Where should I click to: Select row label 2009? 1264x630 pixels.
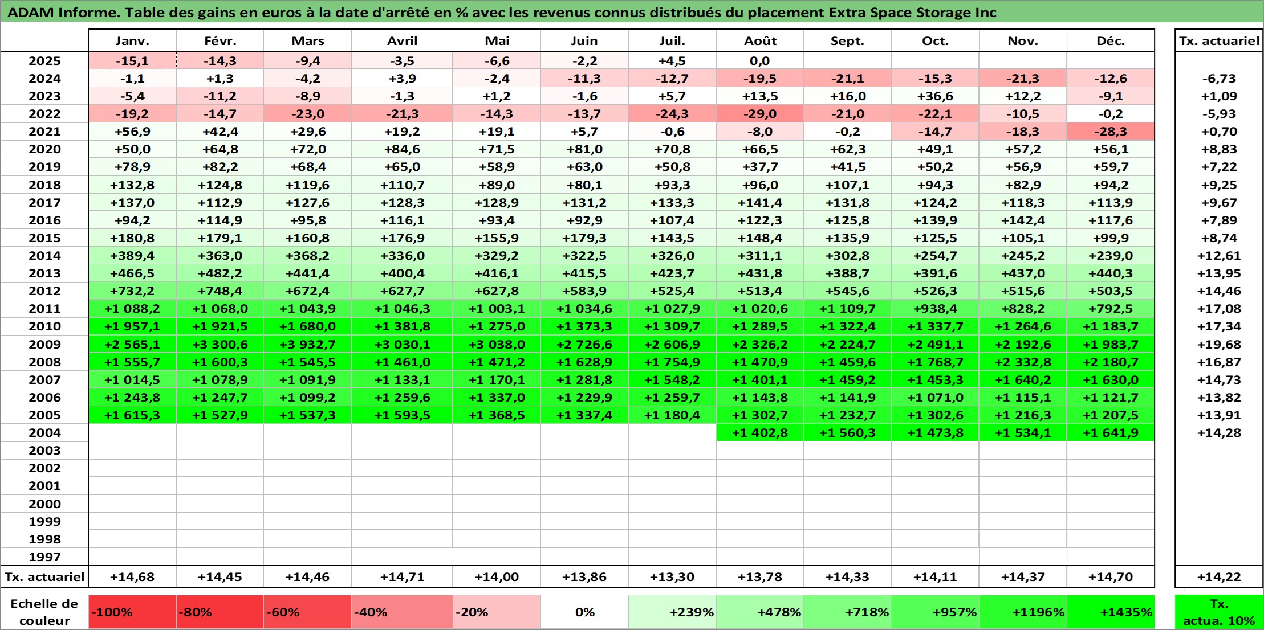[44, 344]
